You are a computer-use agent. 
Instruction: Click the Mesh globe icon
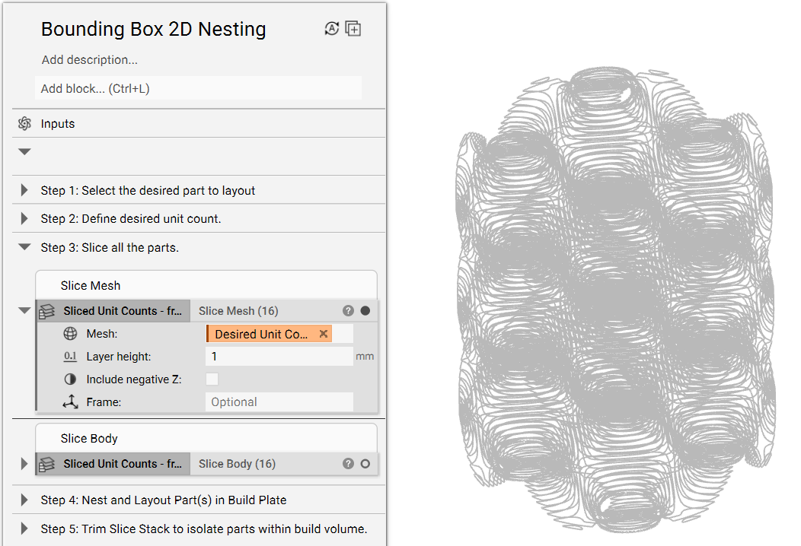pos(70,334)
